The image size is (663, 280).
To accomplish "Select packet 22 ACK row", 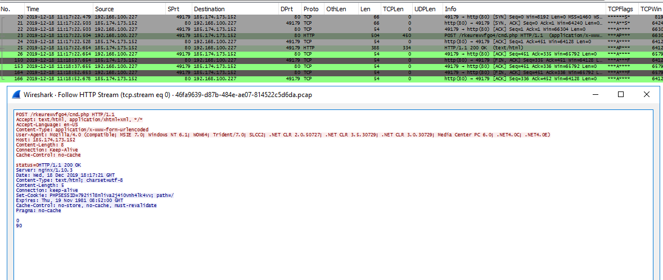I will [x=332, y=29].
